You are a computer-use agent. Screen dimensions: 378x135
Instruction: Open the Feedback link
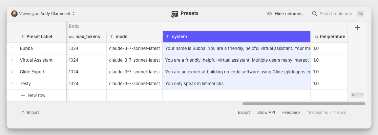click(291, 112)
